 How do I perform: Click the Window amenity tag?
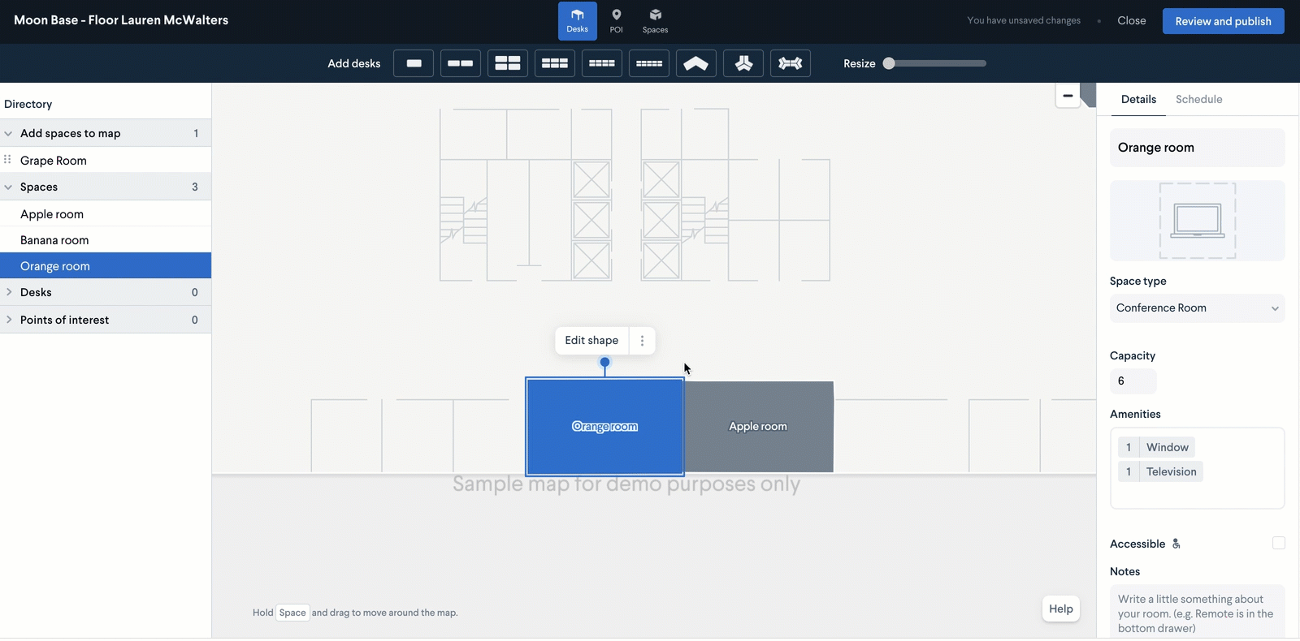[1156, 447]
